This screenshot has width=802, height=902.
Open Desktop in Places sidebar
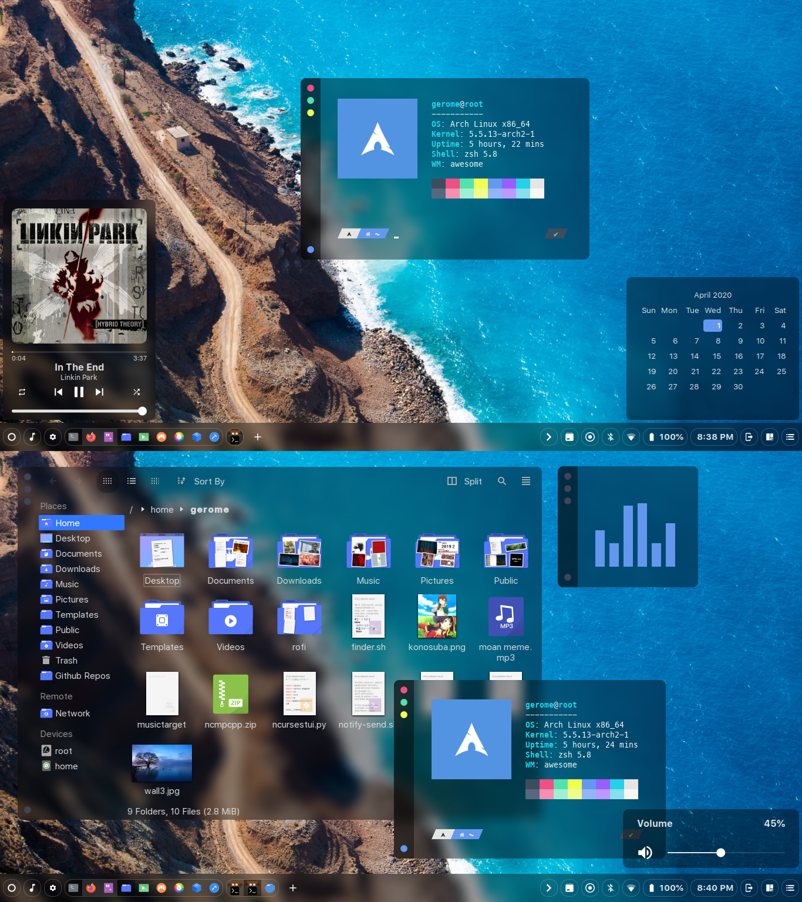click(82, 538)
